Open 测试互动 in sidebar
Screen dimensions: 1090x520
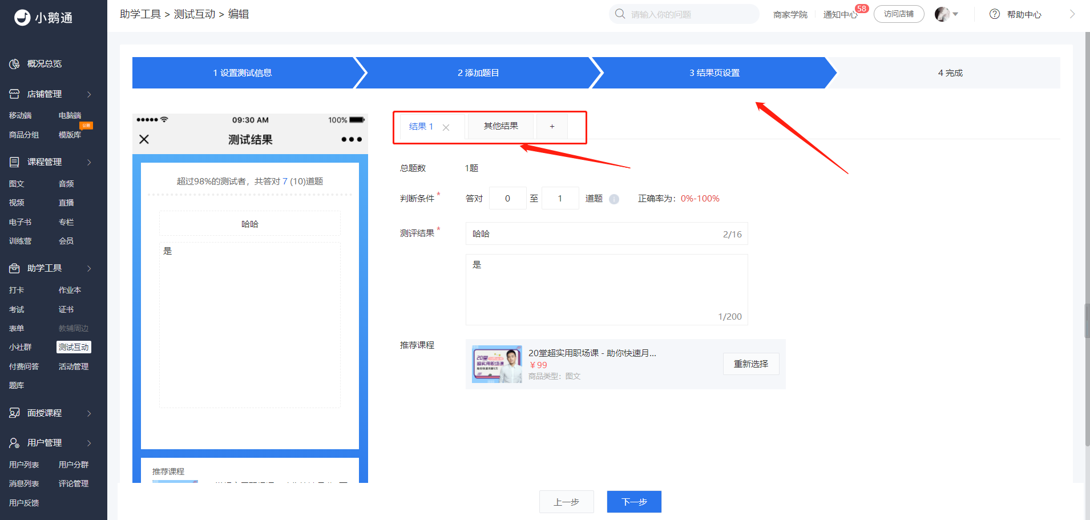(x=74, y=347)
